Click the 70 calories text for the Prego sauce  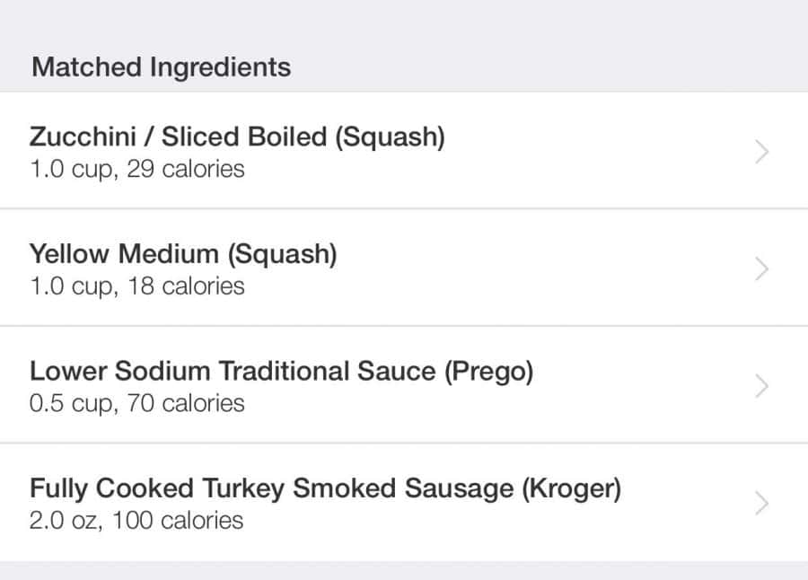coord(186,403)
